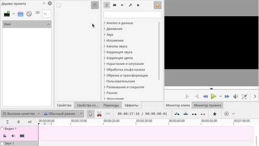The width and height of the screenshot is (259, 146).
Task: Switch to the Переходы tab
Action: (111, 105)
